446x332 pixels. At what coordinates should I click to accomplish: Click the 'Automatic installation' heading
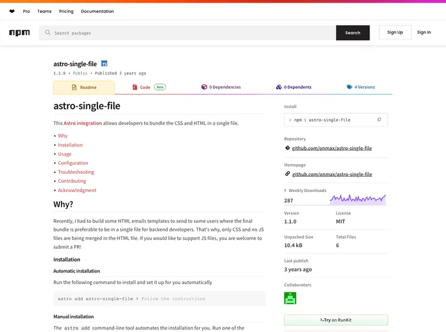click(76, 271)
